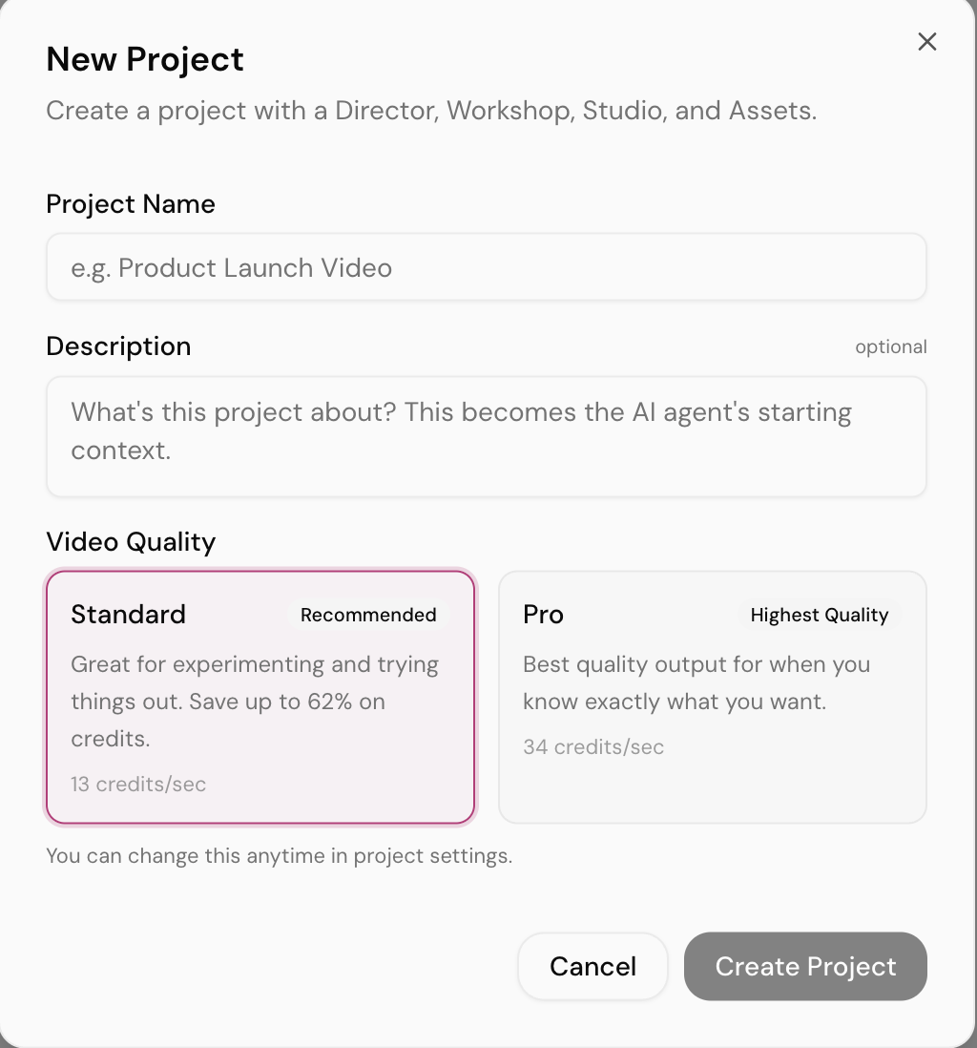
Task: Click the Create Project button
Action: 805,967
